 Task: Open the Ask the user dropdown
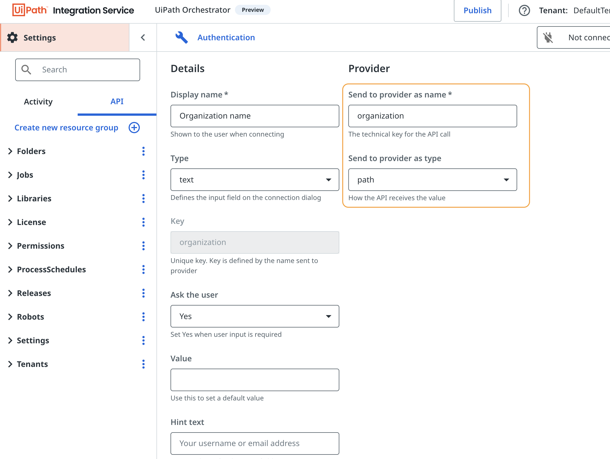pyautogui.click(x=255, y=316)
